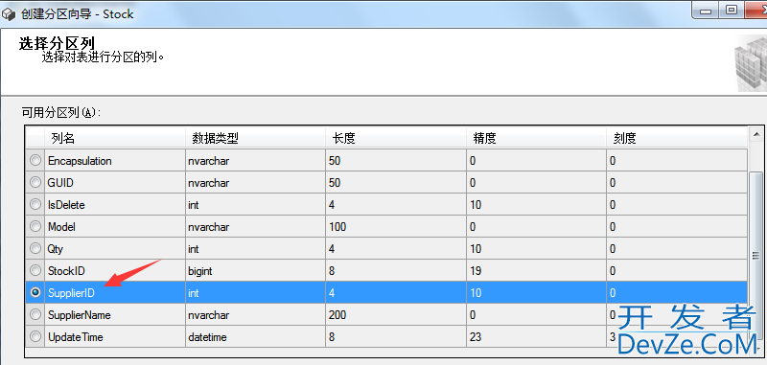Image resolution: width=767 pixels, height=365 pixels.
Task: Click the 列名 column header
Action: click(x=115, y=138)
